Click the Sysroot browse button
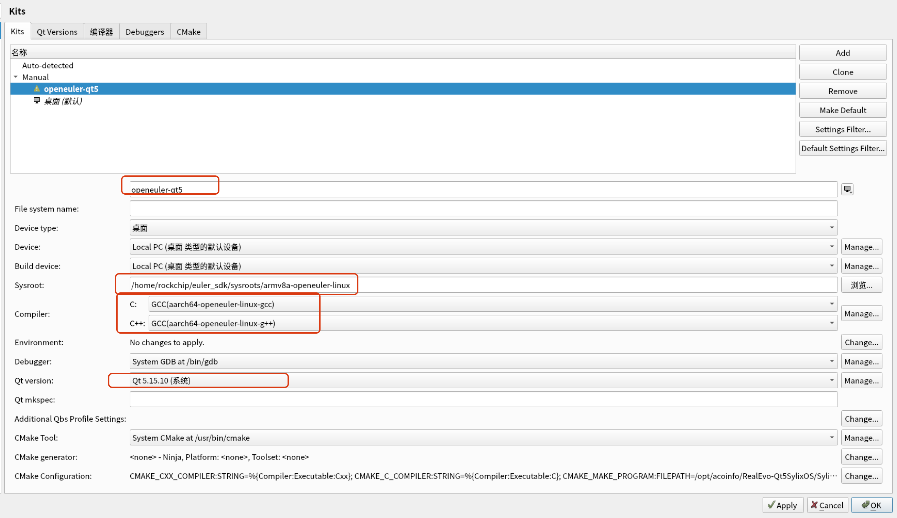The width and height of the screenshot is (897, 518). (x=861, y=285)
